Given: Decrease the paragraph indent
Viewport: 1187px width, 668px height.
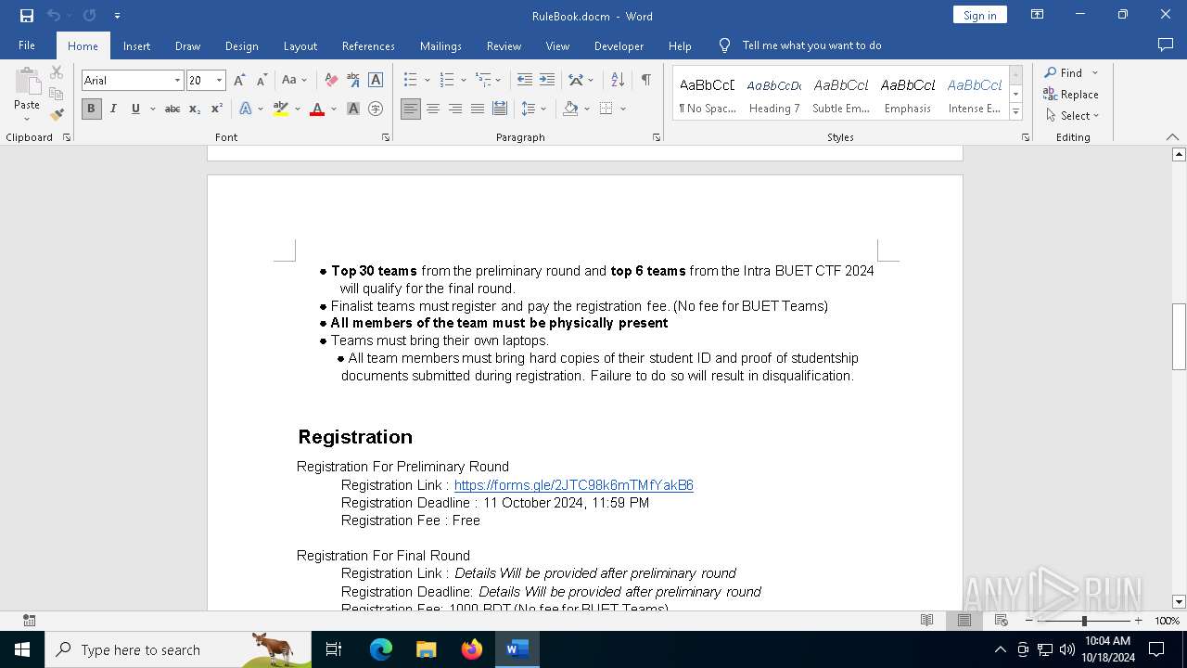Looking at the screenshot, I should pyautogui.click(x=525, y=81).
